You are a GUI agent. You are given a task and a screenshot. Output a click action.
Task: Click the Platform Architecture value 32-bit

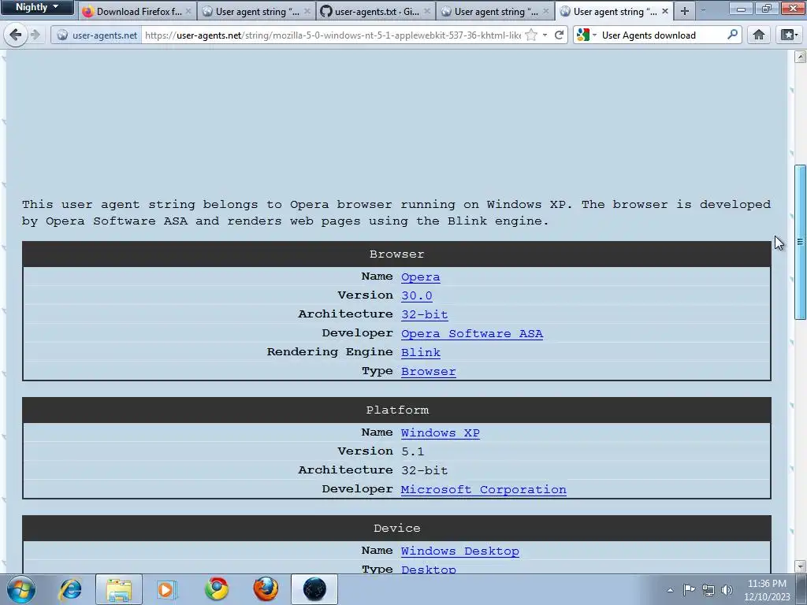point(424,470)
